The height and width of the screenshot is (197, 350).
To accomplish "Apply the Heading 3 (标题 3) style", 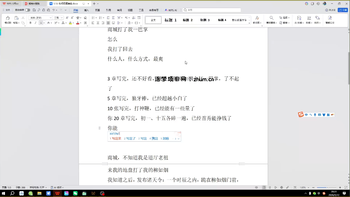I will click(205, 20).
